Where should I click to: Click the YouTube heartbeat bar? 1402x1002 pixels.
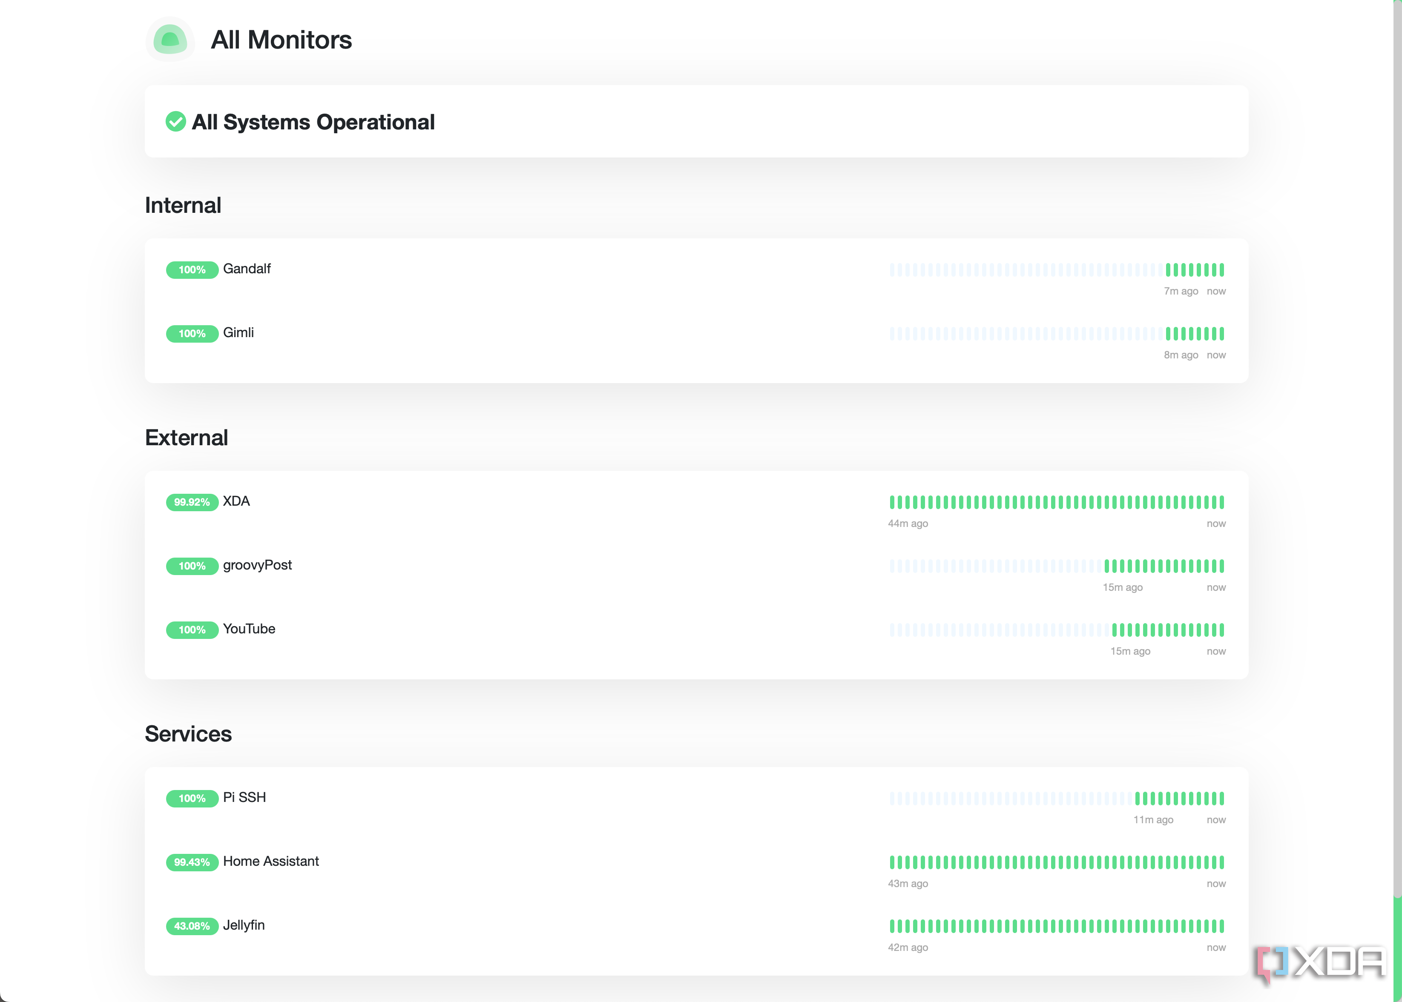(x=1057, y=630)
